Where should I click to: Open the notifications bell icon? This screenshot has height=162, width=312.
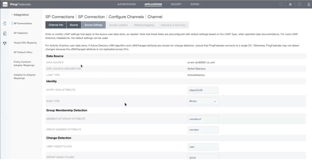point(290,4)
